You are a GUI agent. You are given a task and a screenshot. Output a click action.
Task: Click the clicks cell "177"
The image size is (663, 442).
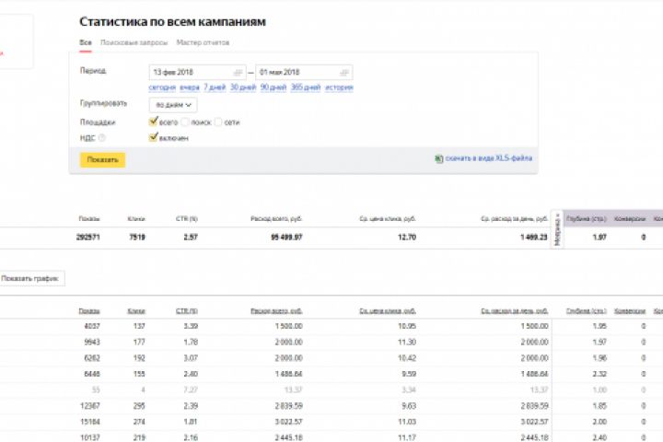click(x=139, y=342)
